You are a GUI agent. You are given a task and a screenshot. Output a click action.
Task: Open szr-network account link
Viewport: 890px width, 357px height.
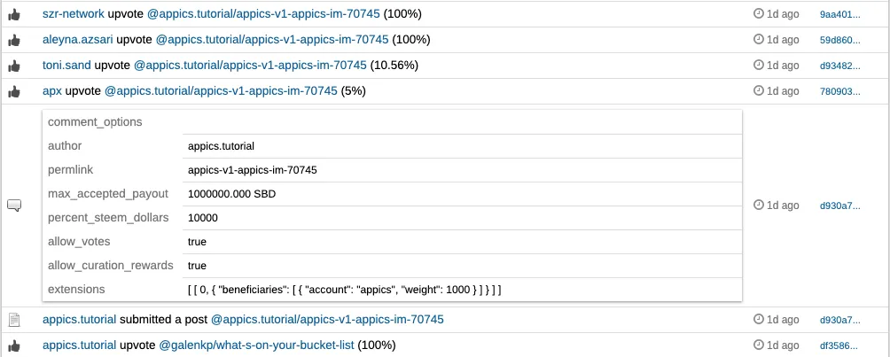coord(74,13)
